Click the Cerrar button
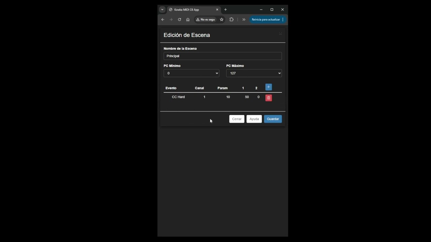This screenshot has width=431, height=242. tap(237, 119)
